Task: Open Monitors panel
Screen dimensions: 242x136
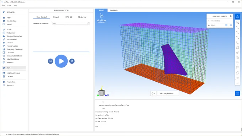Action: [x=10, y=62]
